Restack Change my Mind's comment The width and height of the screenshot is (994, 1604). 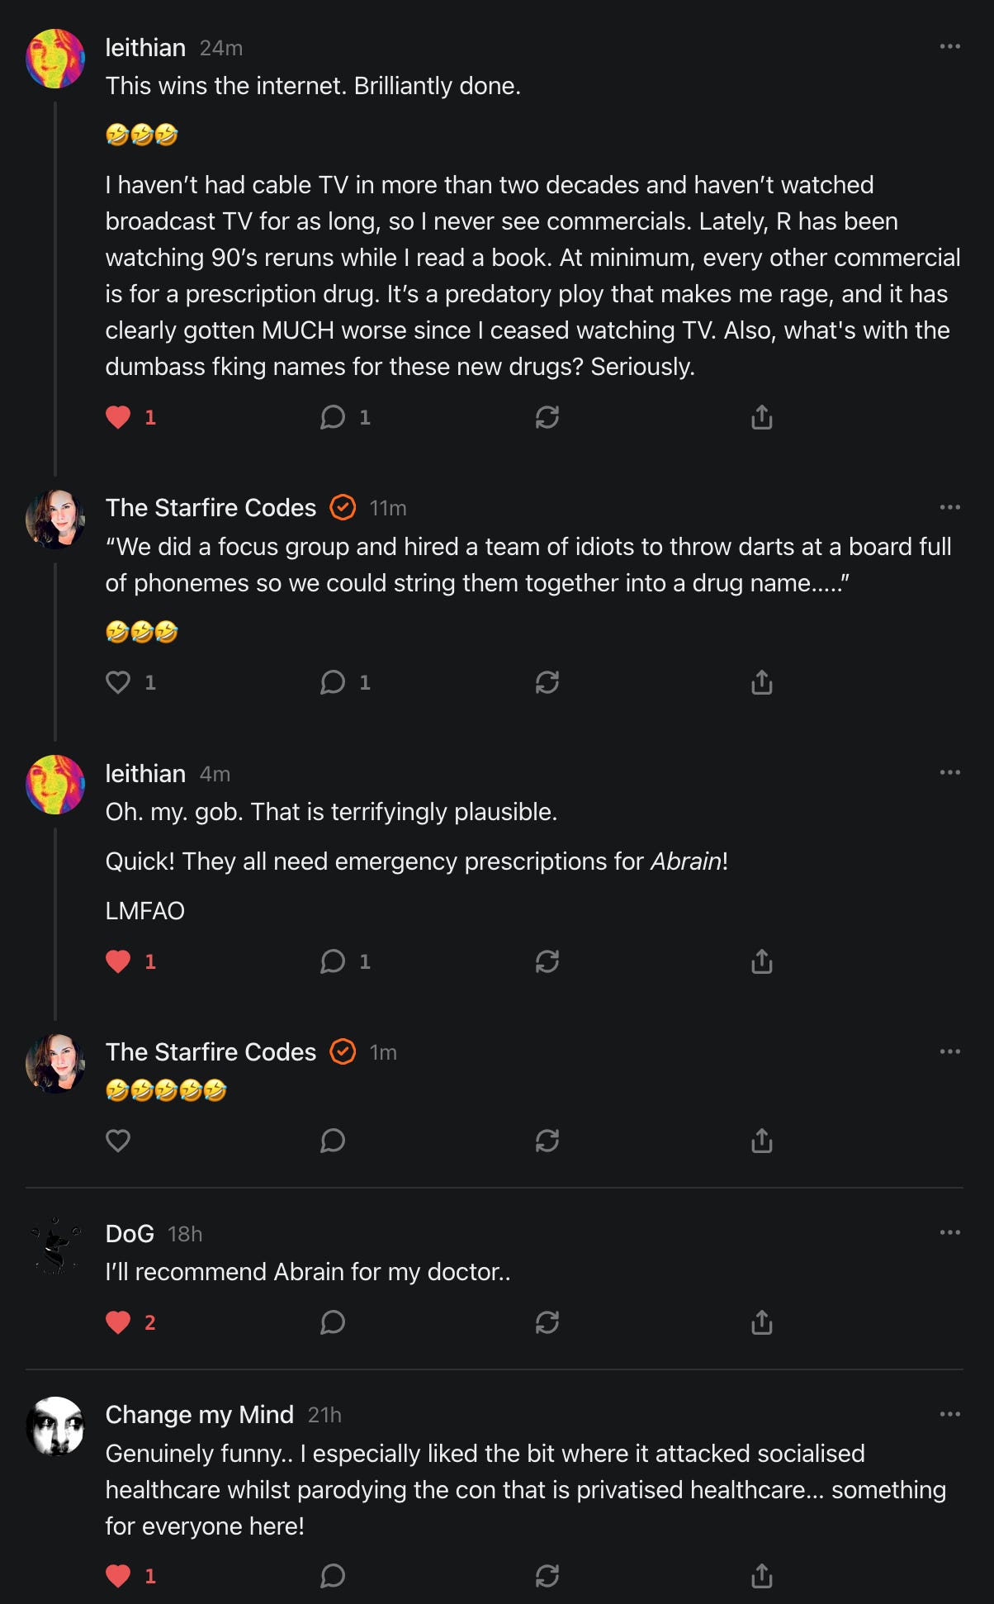tap(547, 1576)
